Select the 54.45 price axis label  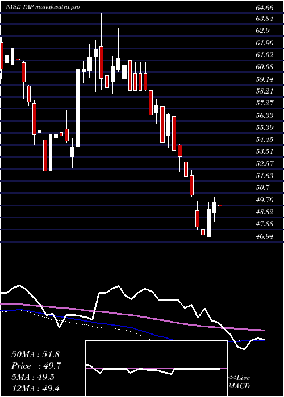(265, 140)
